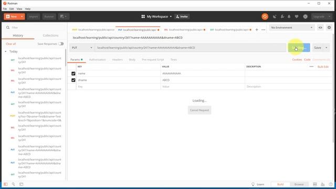Uncheck the name parameter checkbox
This screenshot has width=336, height=189.
coord(73,73)
